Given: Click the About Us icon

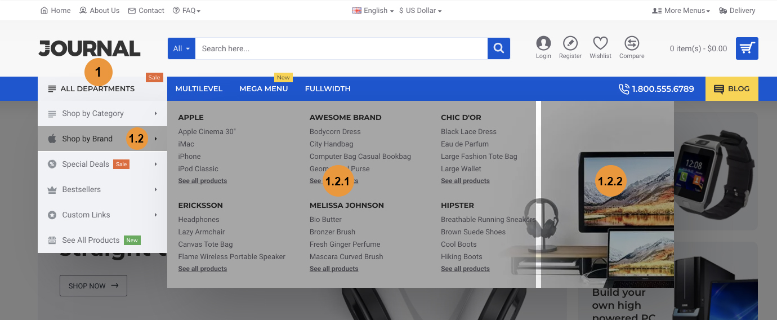Looking at the screenshot, I should click(83, 10).
